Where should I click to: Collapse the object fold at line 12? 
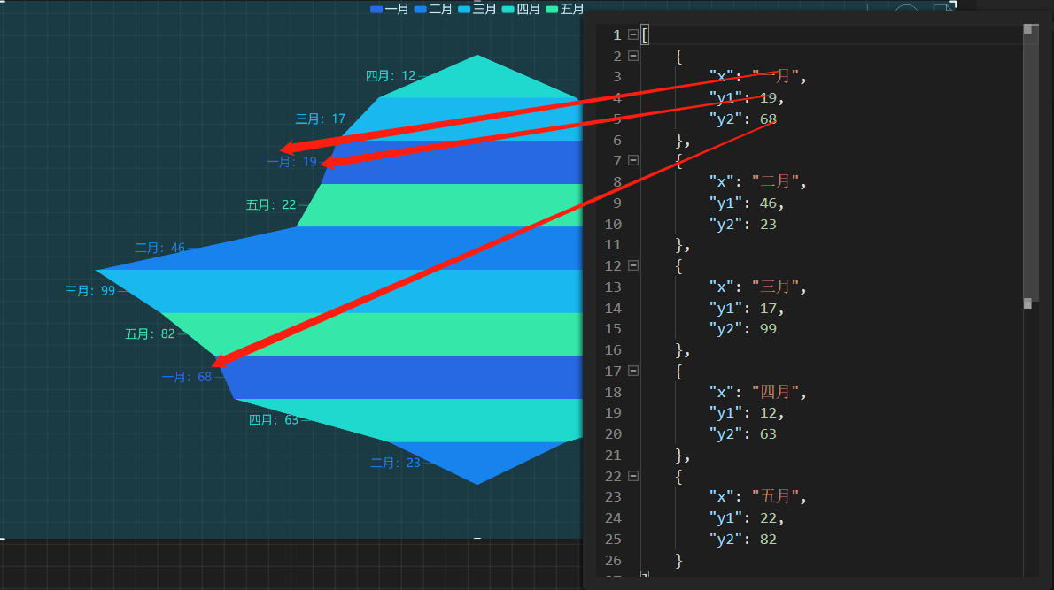633,265
